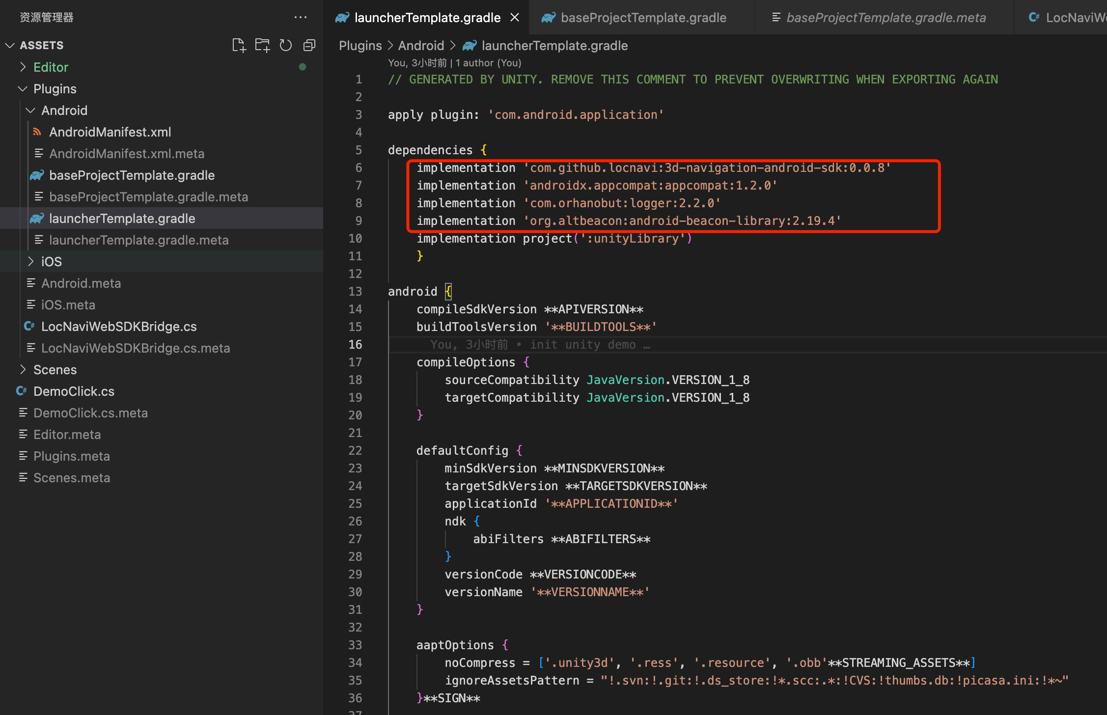Click the author CodeLens 'You, 3小时前 | 1 author'
This screenshot has height=715, width=1107.
click(454, 63)
